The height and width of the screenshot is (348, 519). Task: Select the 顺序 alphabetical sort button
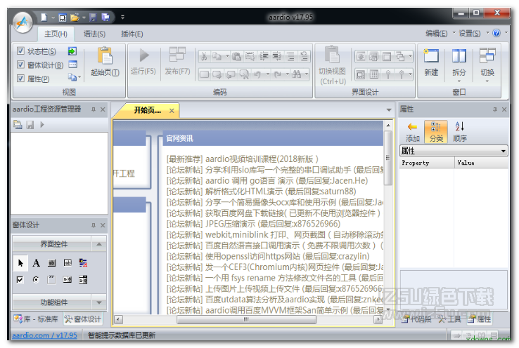[460, 132]
